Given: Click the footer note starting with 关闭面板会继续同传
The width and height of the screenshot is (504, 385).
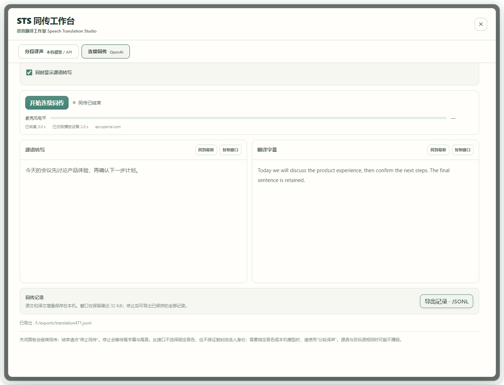Looking at the screenshot, I should pyautogui.click(x=211, y=339).
